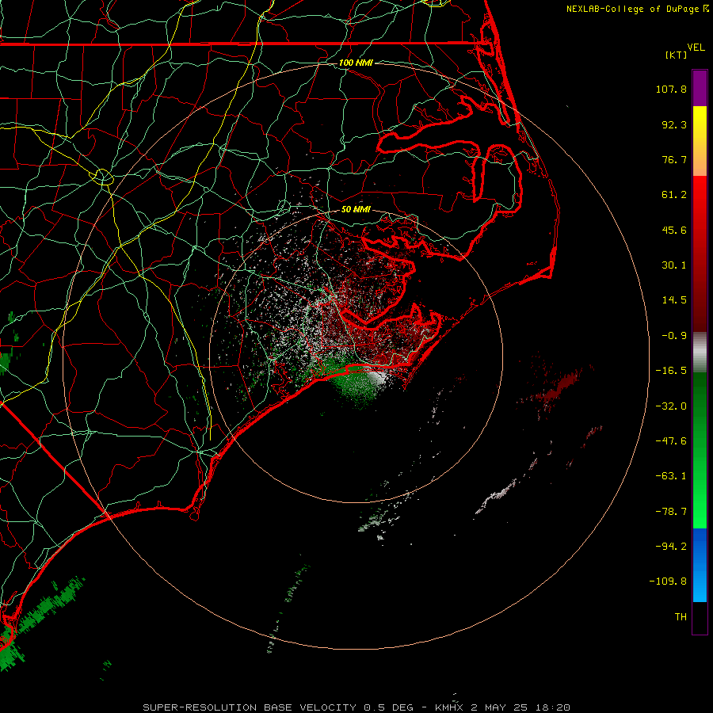The height and width of the screenshot is (713, 713).
Task: Click the 100 NMI range ring label
Action: pos(356,63)
